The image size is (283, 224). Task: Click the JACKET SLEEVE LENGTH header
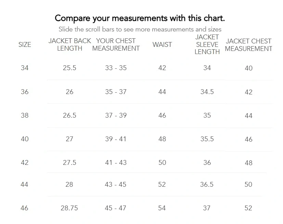click(207, 44)
